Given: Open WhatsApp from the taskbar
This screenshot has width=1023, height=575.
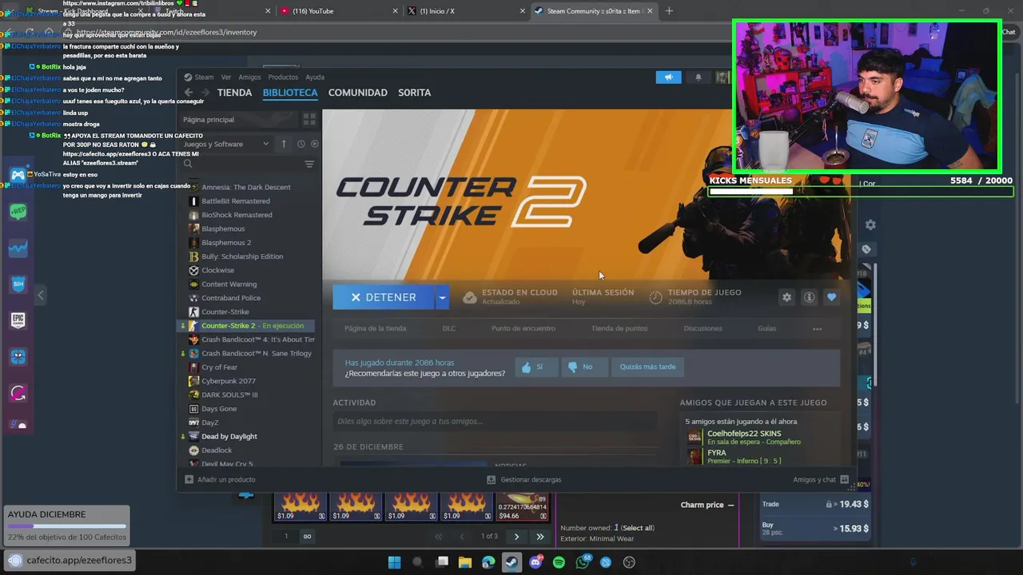Looking at the screenshot, I should pyautogui.click(x=583, y=562).
